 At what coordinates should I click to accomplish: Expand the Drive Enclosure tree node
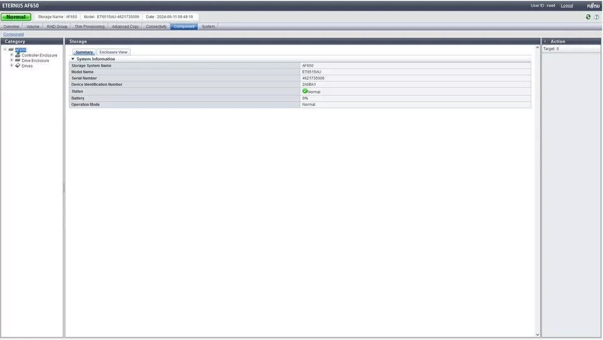click(x=11, y=60)
